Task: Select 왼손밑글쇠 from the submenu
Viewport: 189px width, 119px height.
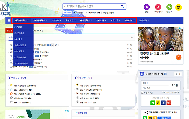Action: click(23, 51)
